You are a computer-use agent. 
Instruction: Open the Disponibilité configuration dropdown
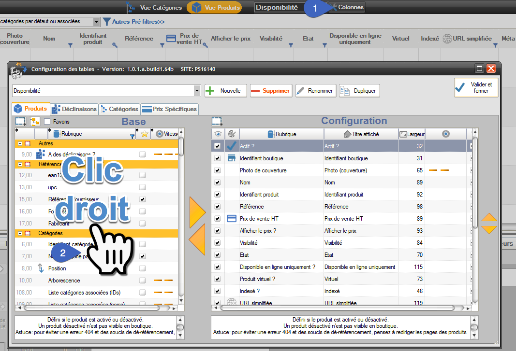pos(197,91)
